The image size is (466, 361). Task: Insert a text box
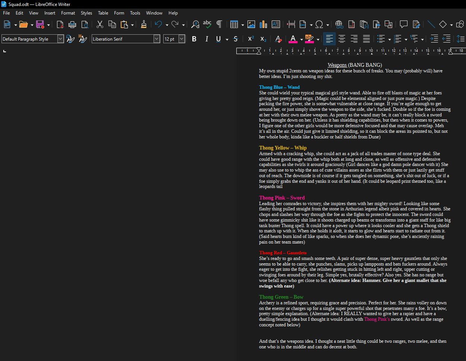(x=276, y=24)
